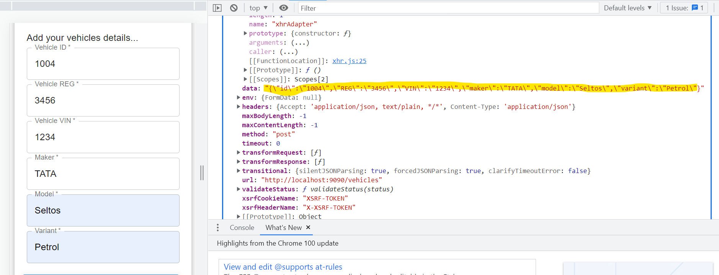The image size is (719, 275).
Task: Click the caller (...) getter
Action: click(x=289, y=52)
